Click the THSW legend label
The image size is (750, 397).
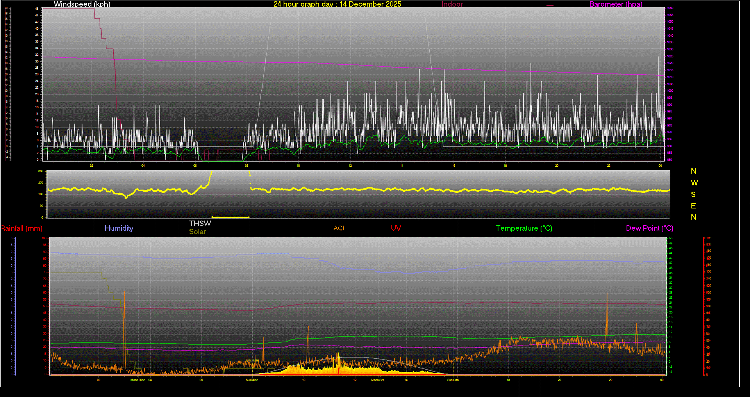coord(200,223)
